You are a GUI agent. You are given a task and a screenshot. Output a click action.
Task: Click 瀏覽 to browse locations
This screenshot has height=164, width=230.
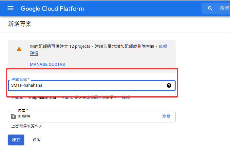pos(166,117)
